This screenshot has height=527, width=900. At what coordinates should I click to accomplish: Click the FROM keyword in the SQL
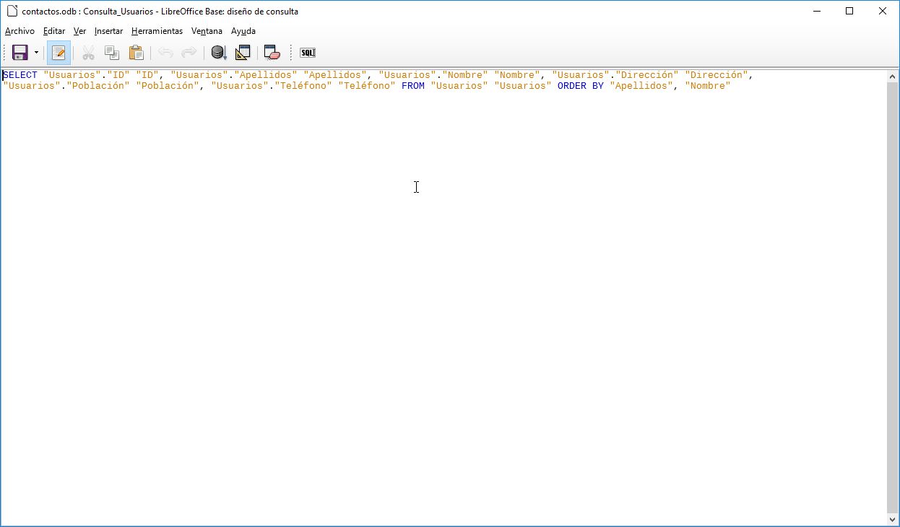pyautogui.click(x=413, y=86)
